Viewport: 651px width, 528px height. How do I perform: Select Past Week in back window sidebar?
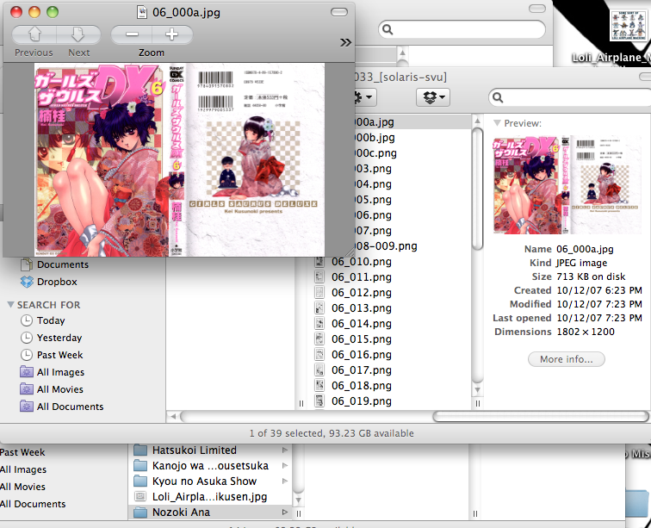click(x=22, y=452)
